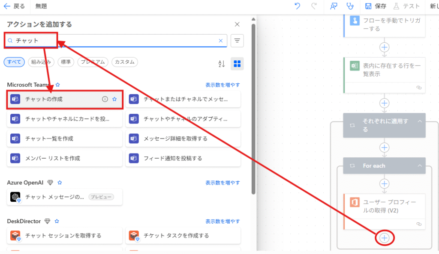This screenshot has width=439, height=254.
Task: Select the For each loop header
Action: pos(385,166)
